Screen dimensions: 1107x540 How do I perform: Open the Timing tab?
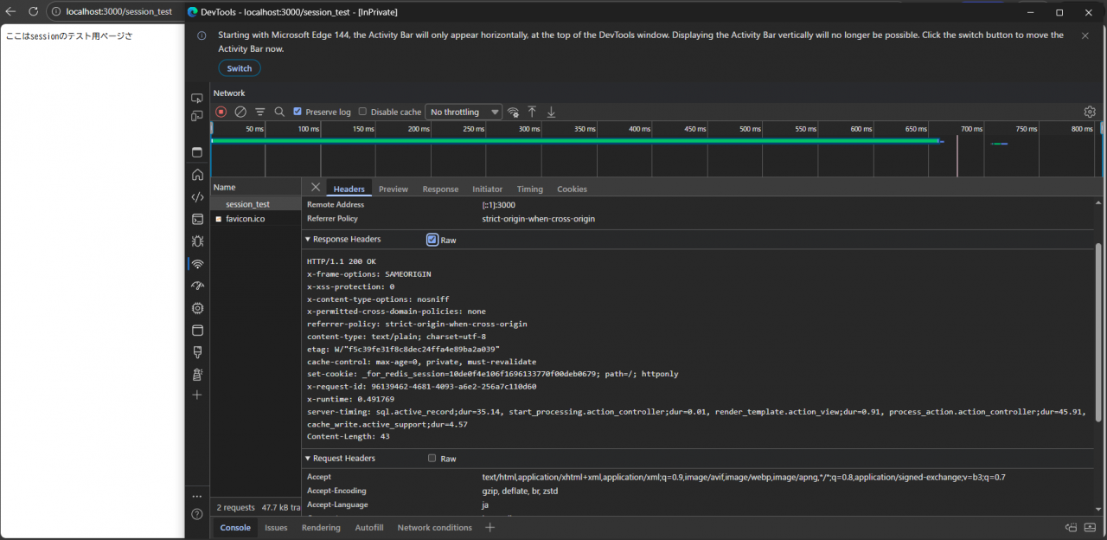click(x=529, y=189)
